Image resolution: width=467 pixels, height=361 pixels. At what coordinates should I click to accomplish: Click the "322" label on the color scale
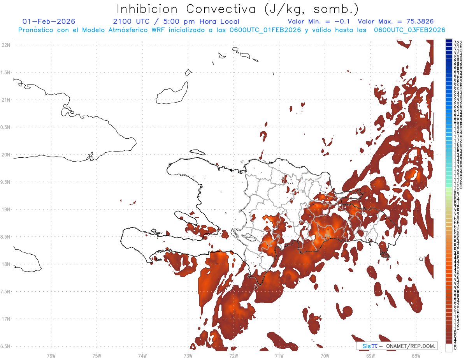click(x=458, y=42)
